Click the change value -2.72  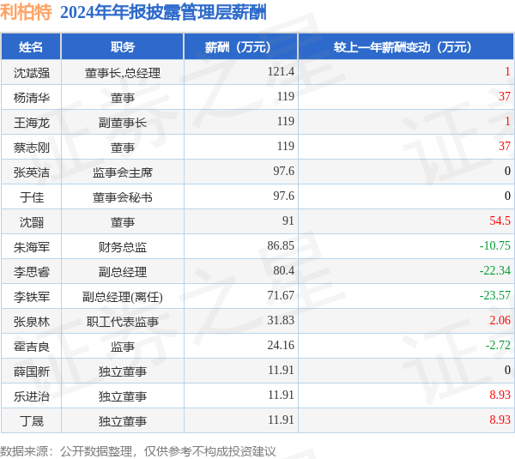point(498,346)
